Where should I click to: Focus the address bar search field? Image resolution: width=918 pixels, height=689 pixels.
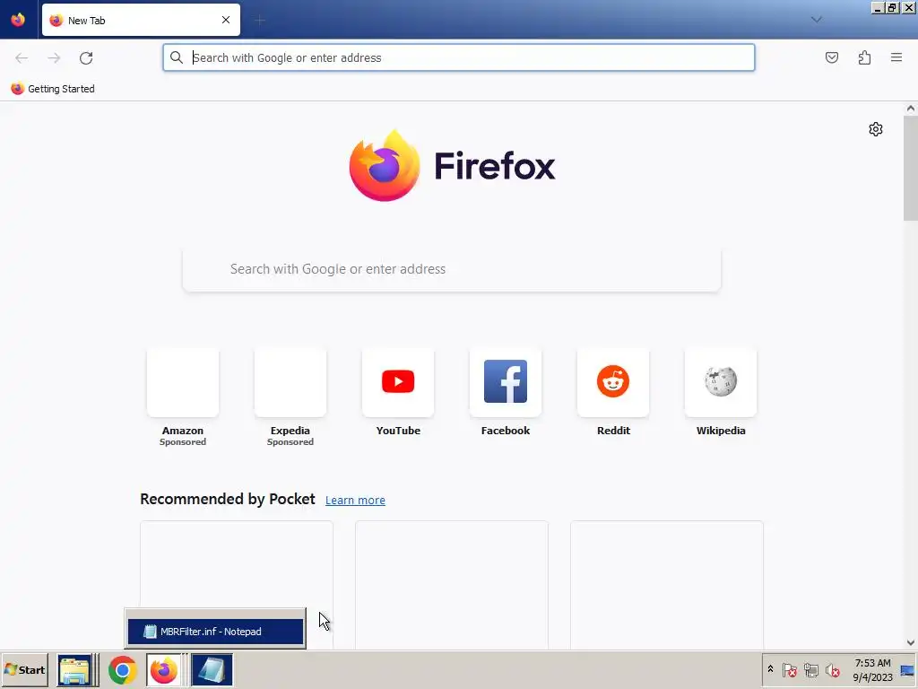[458, 57]
